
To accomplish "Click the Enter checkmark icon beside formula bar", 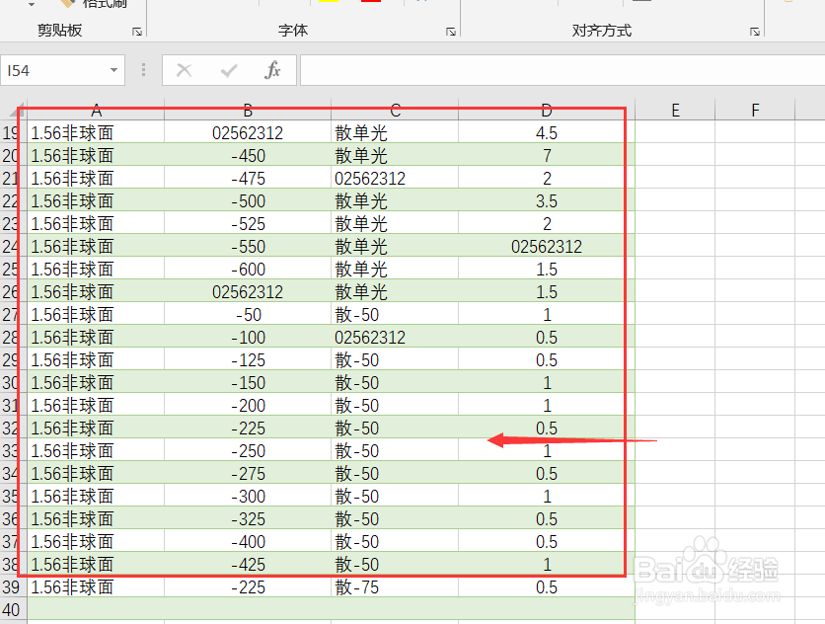I will 228,70.
